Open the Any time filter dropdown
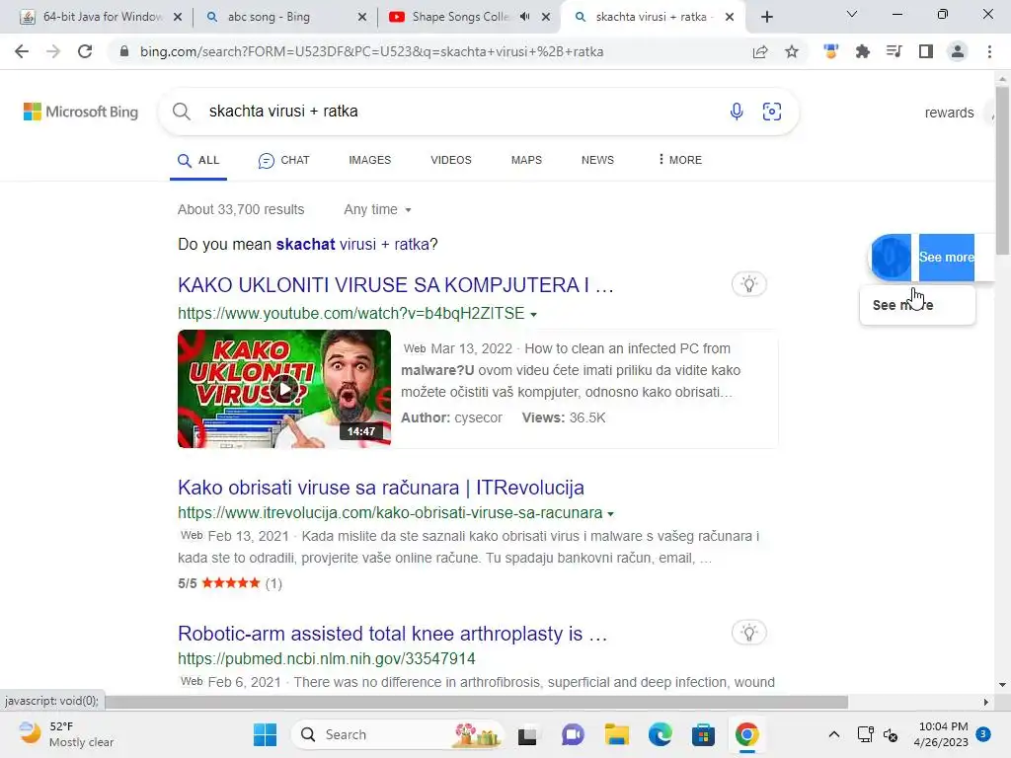 point(377,209)
